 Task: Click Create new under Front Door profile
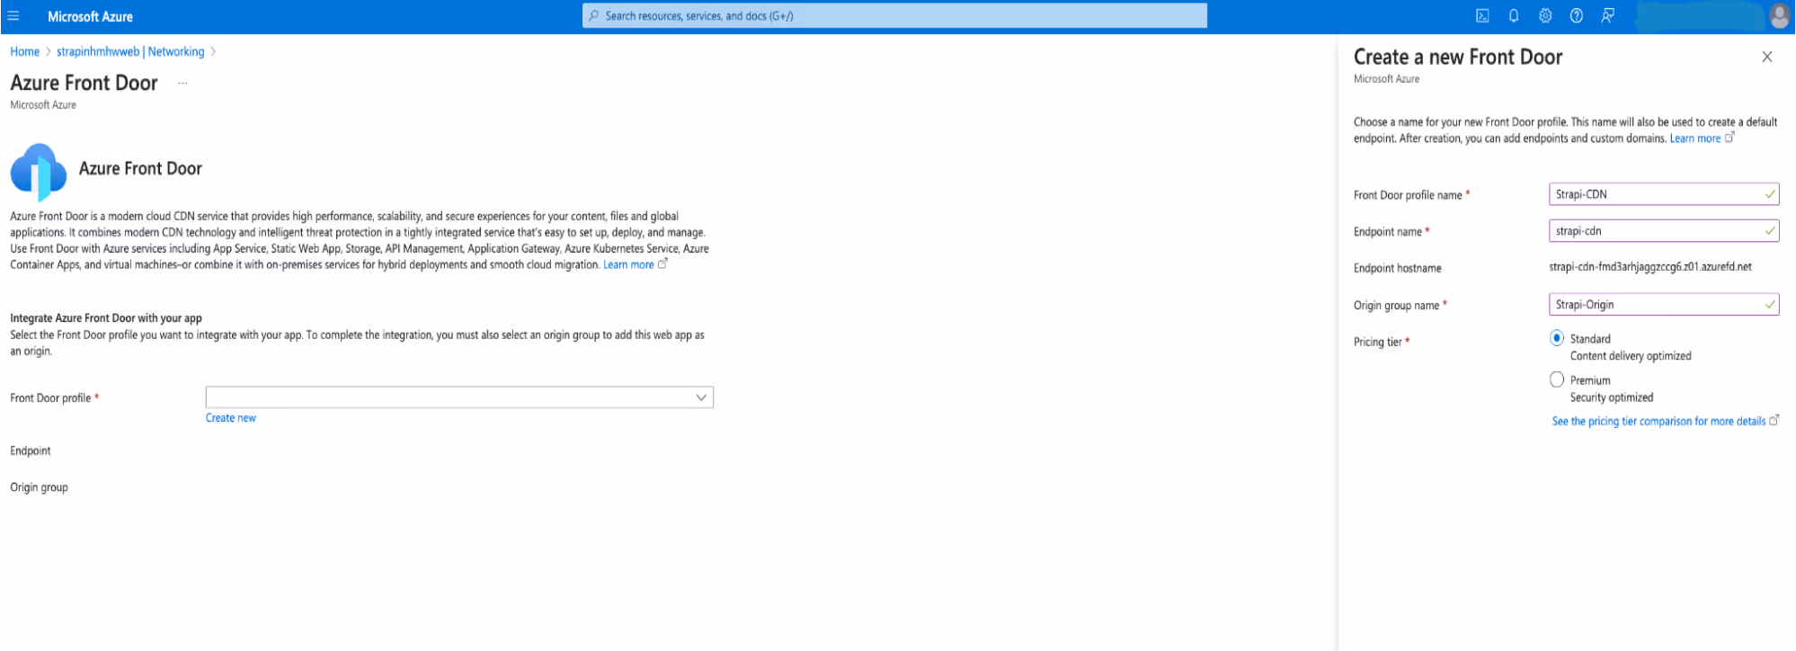click(x=231, y=418)
